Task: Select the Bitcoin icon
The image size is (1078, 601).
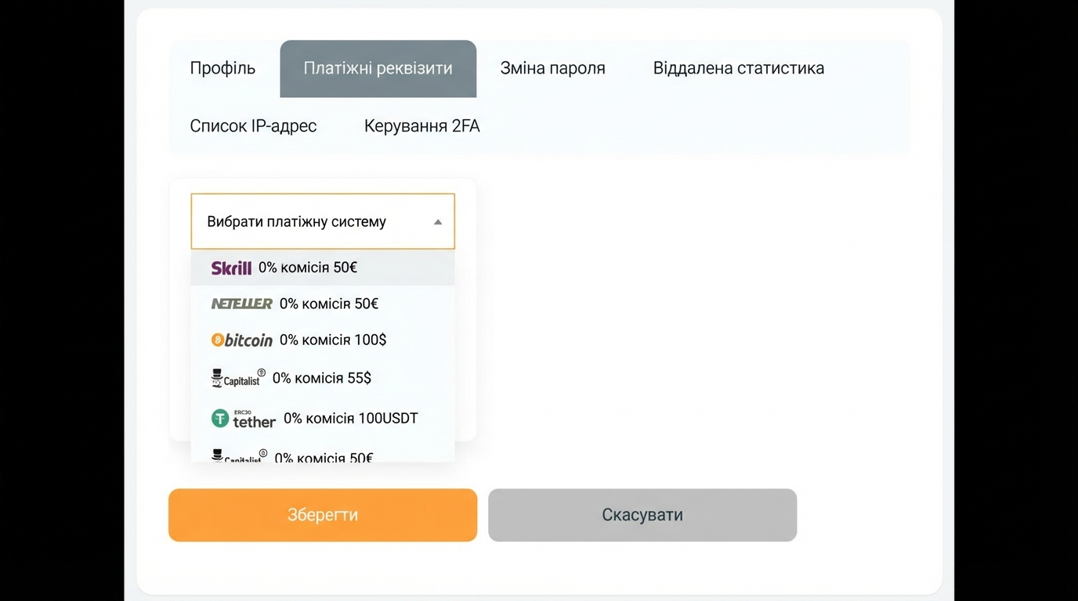Action: click(x=241, y=340)
